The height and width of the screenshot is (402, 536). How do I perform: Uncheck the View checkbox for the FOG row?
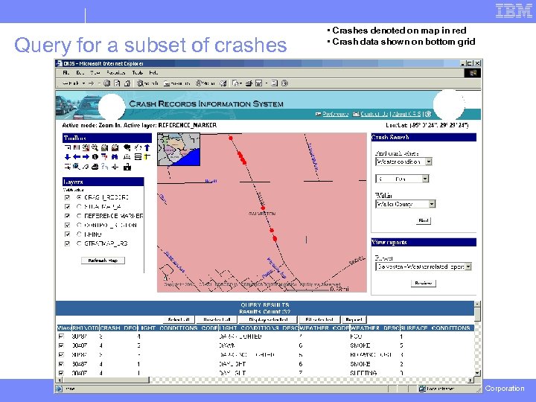[x=61, y=336]
